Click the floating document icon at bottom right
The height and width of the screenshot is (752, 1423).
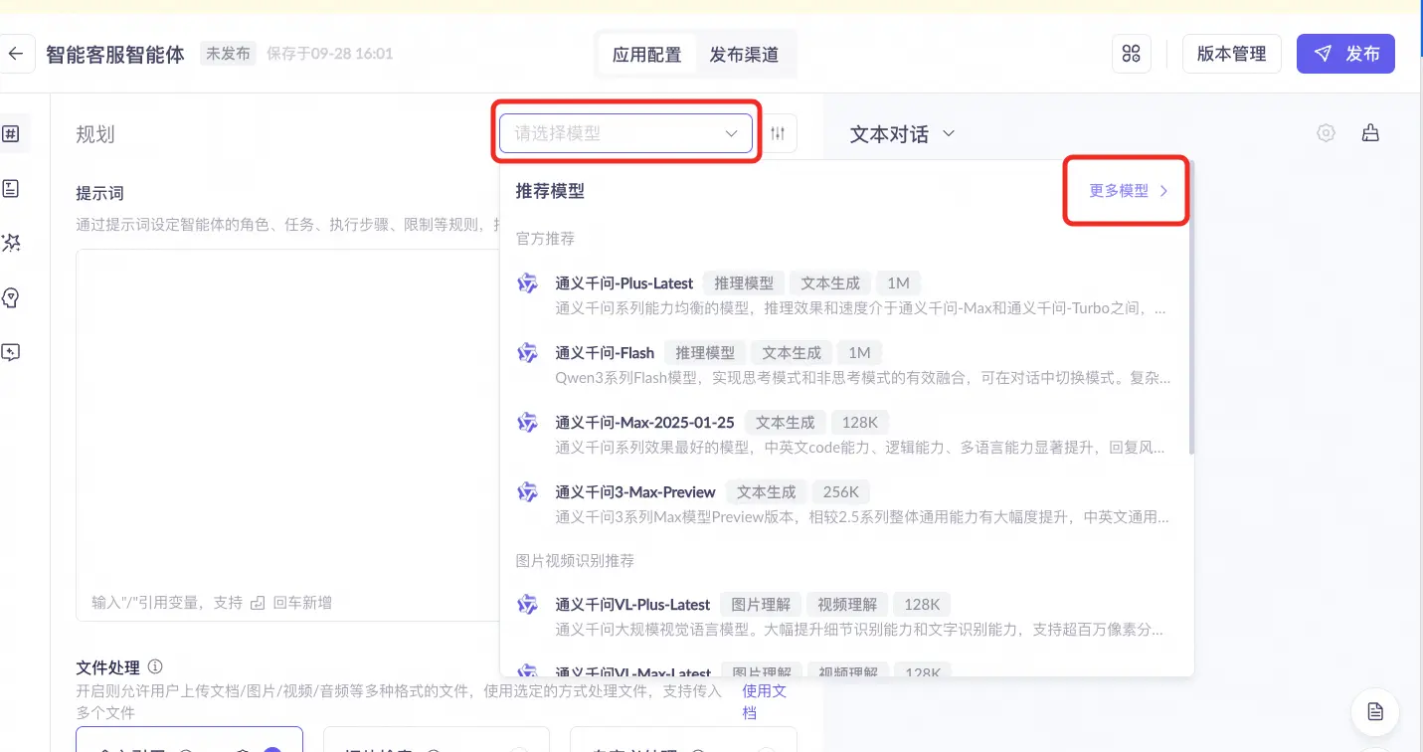(x=1375, y=710)
